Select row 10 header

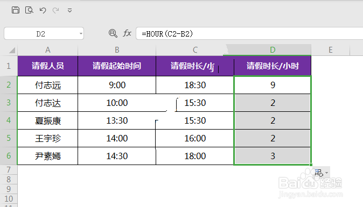click(x=9, y=199)
